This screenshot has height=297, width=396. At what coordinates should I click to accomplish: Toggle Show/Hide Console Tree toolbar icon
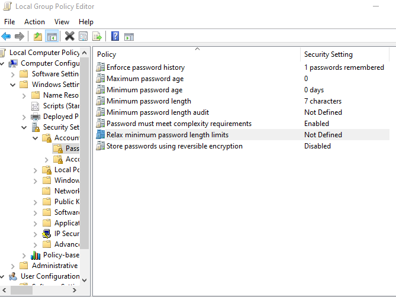click(52, 36)
